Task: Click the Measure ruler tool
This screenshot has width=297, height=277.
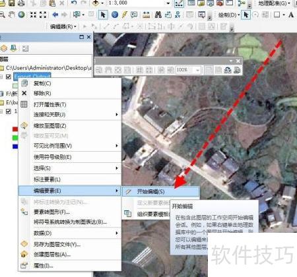Action: point(146,15)
